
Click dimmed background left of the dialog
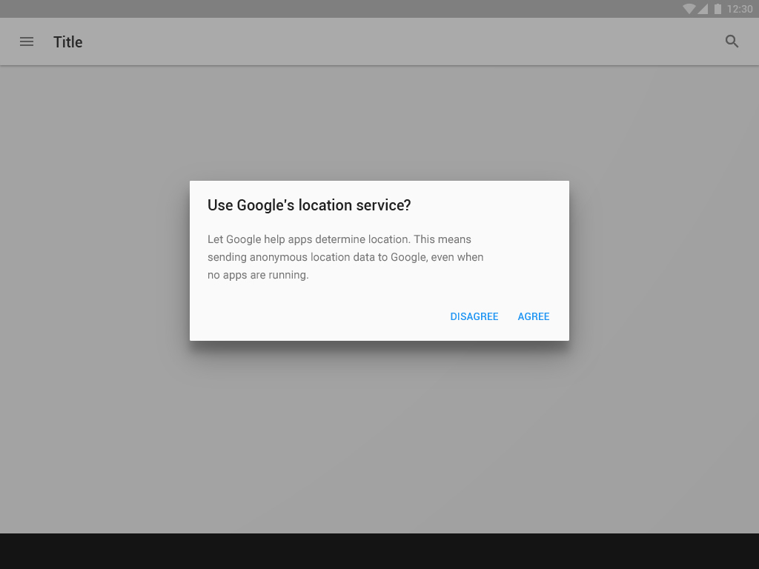(95, 261)
